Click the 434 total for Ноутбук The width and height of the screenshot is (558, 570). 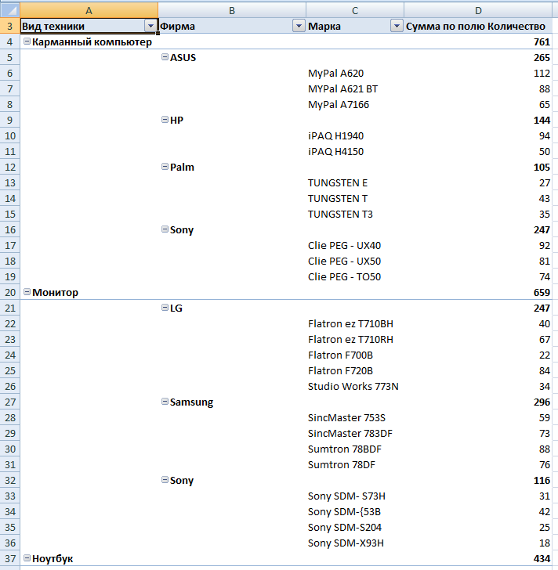[x=478, y=558]
